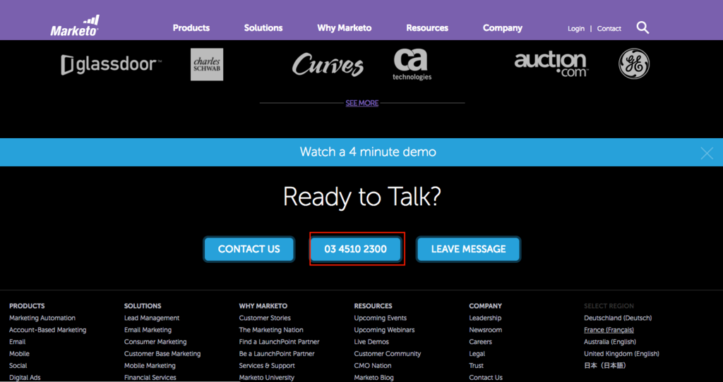Open Lead Management footer link
Screen dimensions: 723x382
pos(152,318)
